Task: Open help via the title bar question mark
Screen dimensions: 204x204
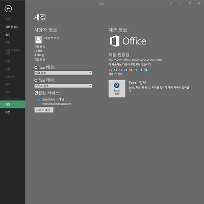Action: pyautogui.click(x=171, y=4)
